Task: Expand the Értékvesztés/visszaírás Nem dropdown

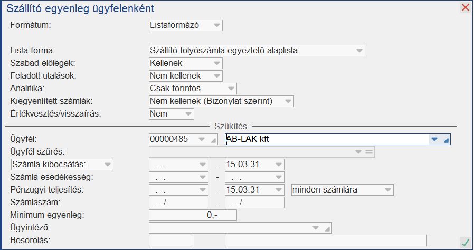Action: [x=187, y=114]
